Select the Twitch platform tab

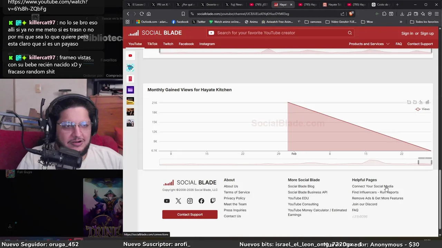click(x=168, y=44)
